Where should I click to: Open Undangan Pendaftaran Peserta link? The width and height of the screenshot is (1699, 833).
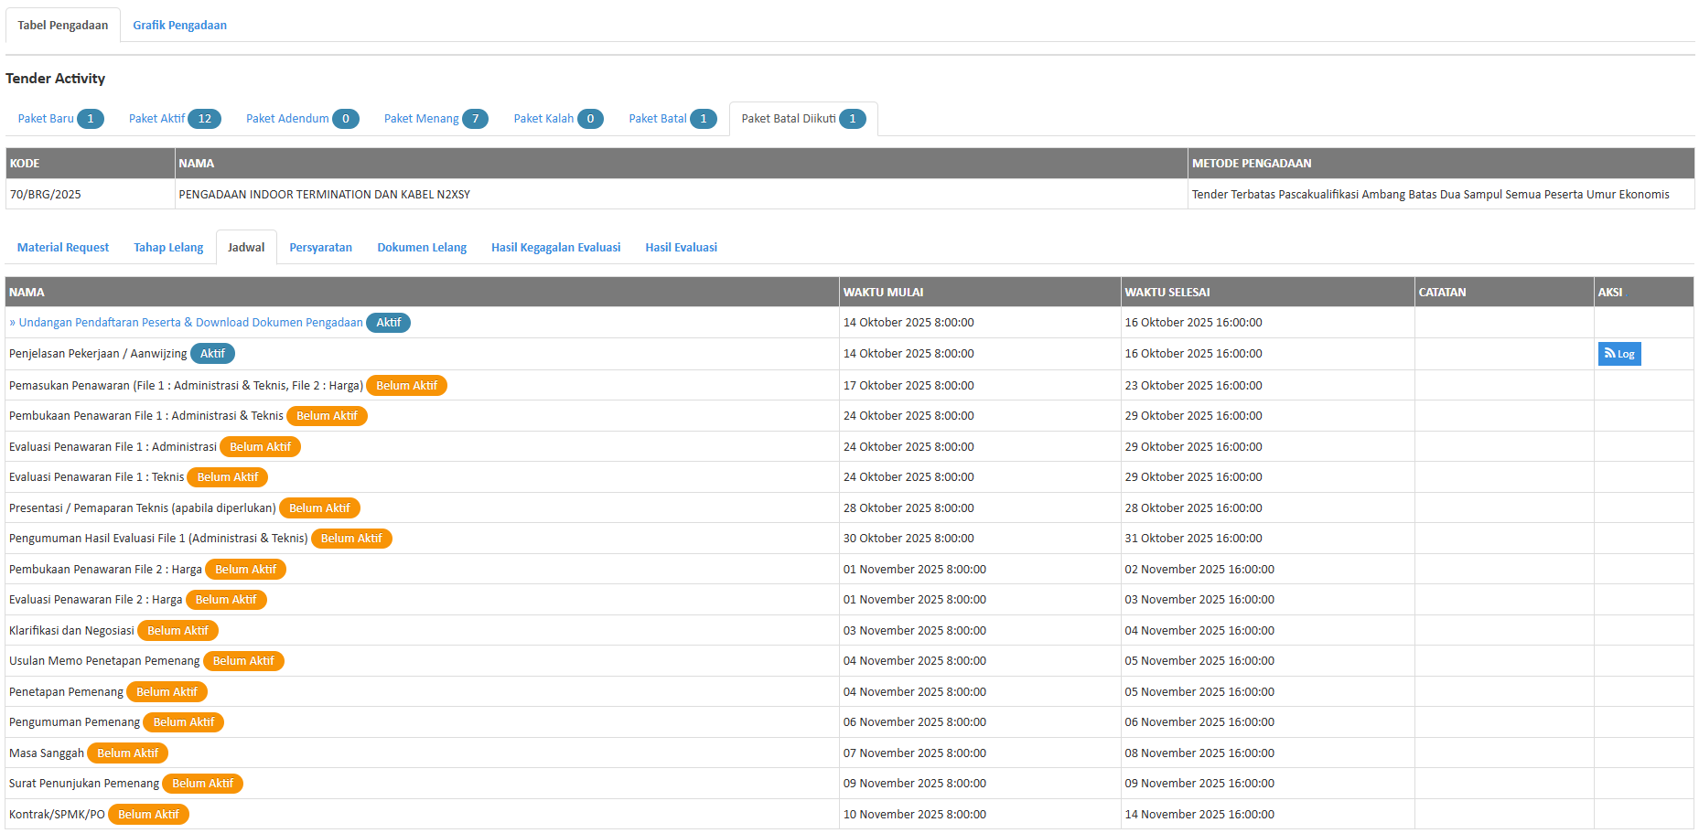[190, 323]
